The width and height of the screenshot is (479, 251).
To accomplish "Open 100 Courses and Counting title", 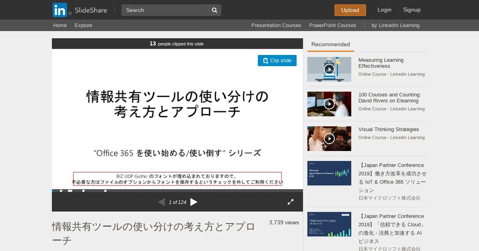I will [x=390, y=98].
